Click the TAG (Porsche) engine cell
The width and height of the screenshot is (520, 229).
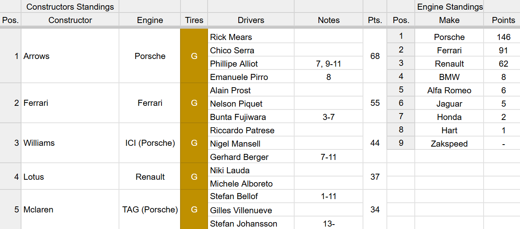click(x=150, y=209)
